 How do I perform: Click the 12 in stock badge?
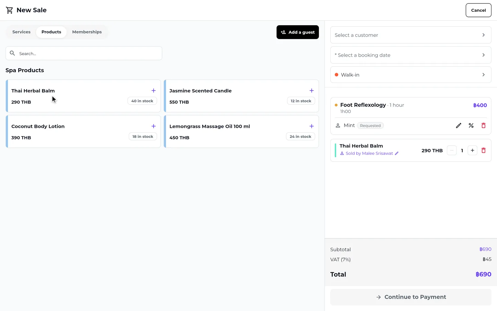(x=301, y=101)
